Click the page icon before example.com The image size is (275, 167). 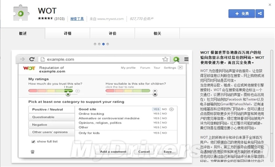pyautogui.click(x=43, y=59)
